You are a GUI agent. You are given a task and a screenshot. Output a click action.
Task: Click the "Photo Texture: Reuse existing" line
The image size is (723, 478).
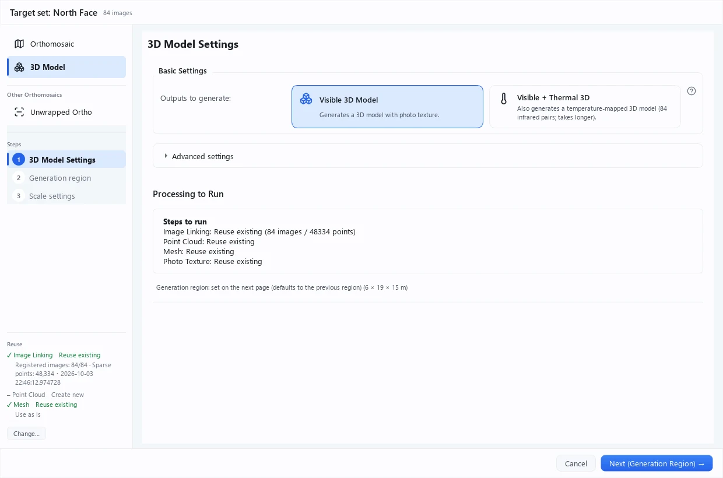[213, 262]
